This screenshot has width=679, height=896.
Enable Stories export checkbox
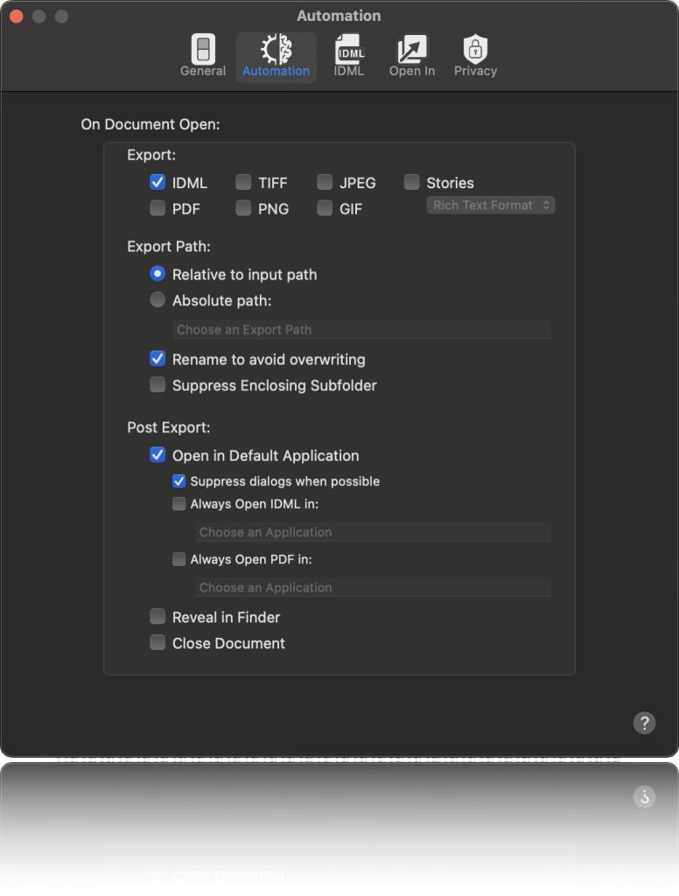coord(411,182)
